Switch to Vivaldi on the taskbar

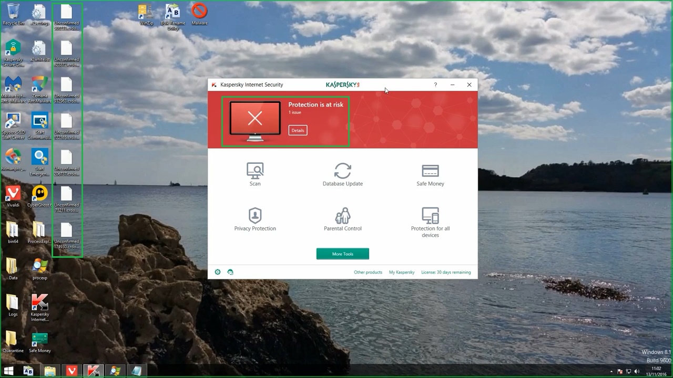[72, 371]
